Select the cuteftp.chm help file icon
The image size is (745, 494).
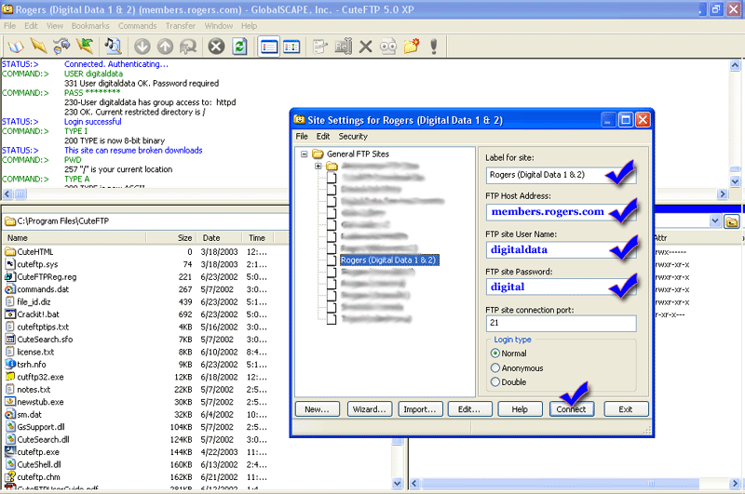point(10,477)
